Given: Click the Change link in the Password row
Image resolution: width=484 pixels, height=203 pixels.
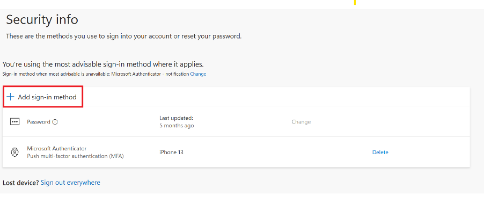Looking at the screenshot, I should point(301,122).
